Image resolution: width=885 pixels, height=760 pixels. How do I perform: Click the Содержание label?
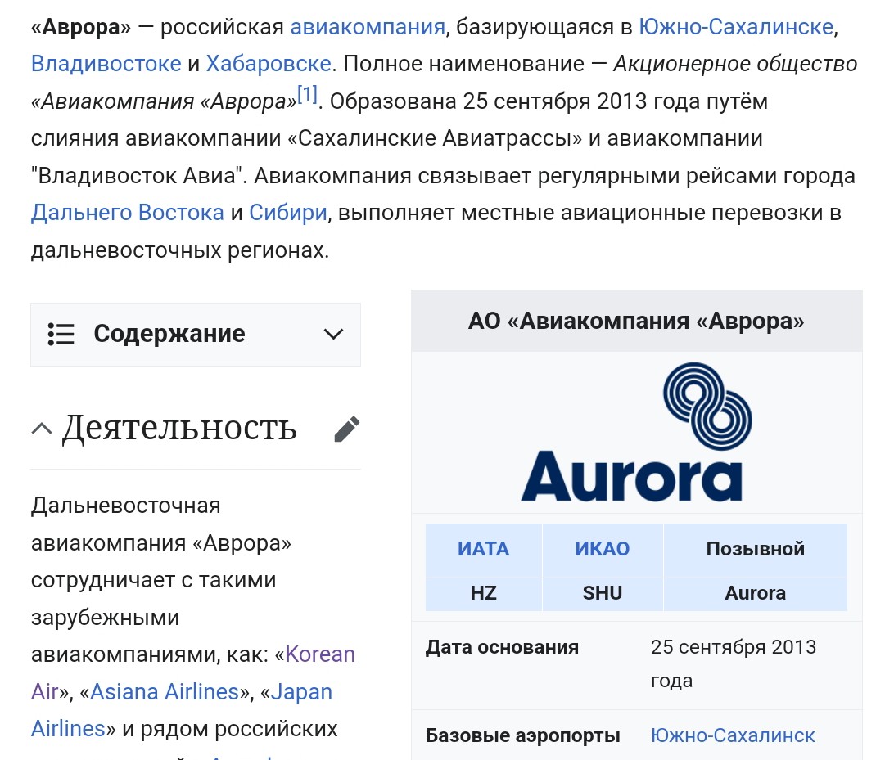click(169, 334)
